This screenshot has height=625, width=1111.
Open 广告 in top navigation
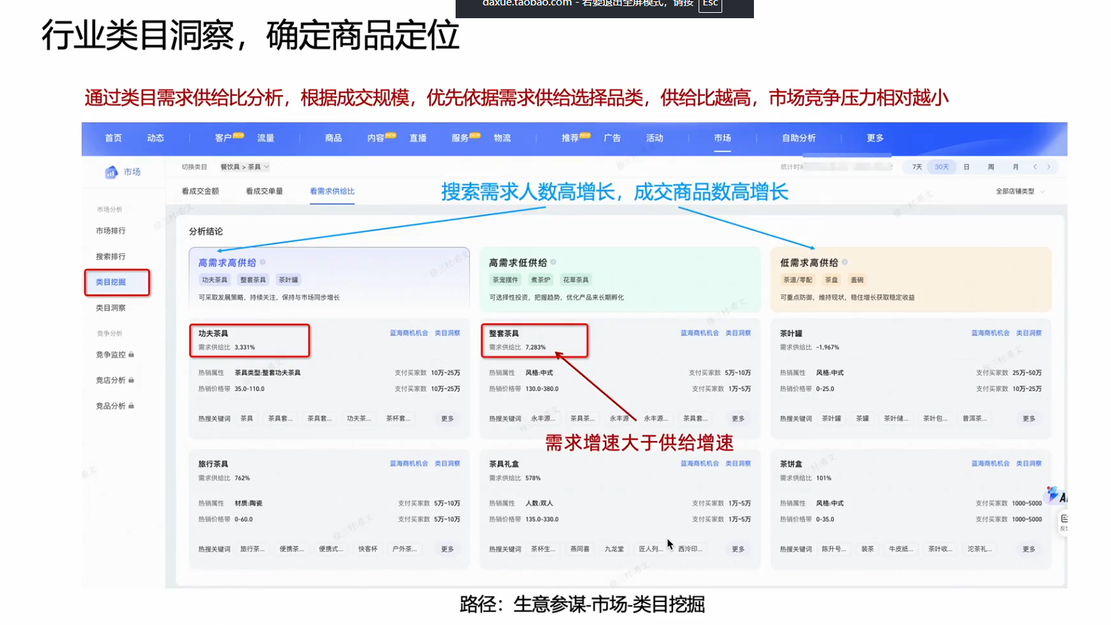612,138
